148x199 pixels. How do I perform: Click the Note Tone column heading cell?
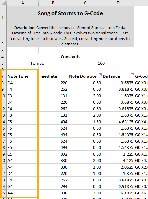click(23, 76)
